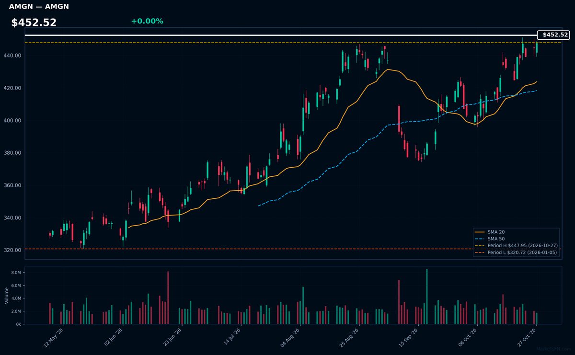Click the 25 Aug '26 date label
The width and height of the screenshot is (575, 355).
pyautogui.click(x=349, y=337)
